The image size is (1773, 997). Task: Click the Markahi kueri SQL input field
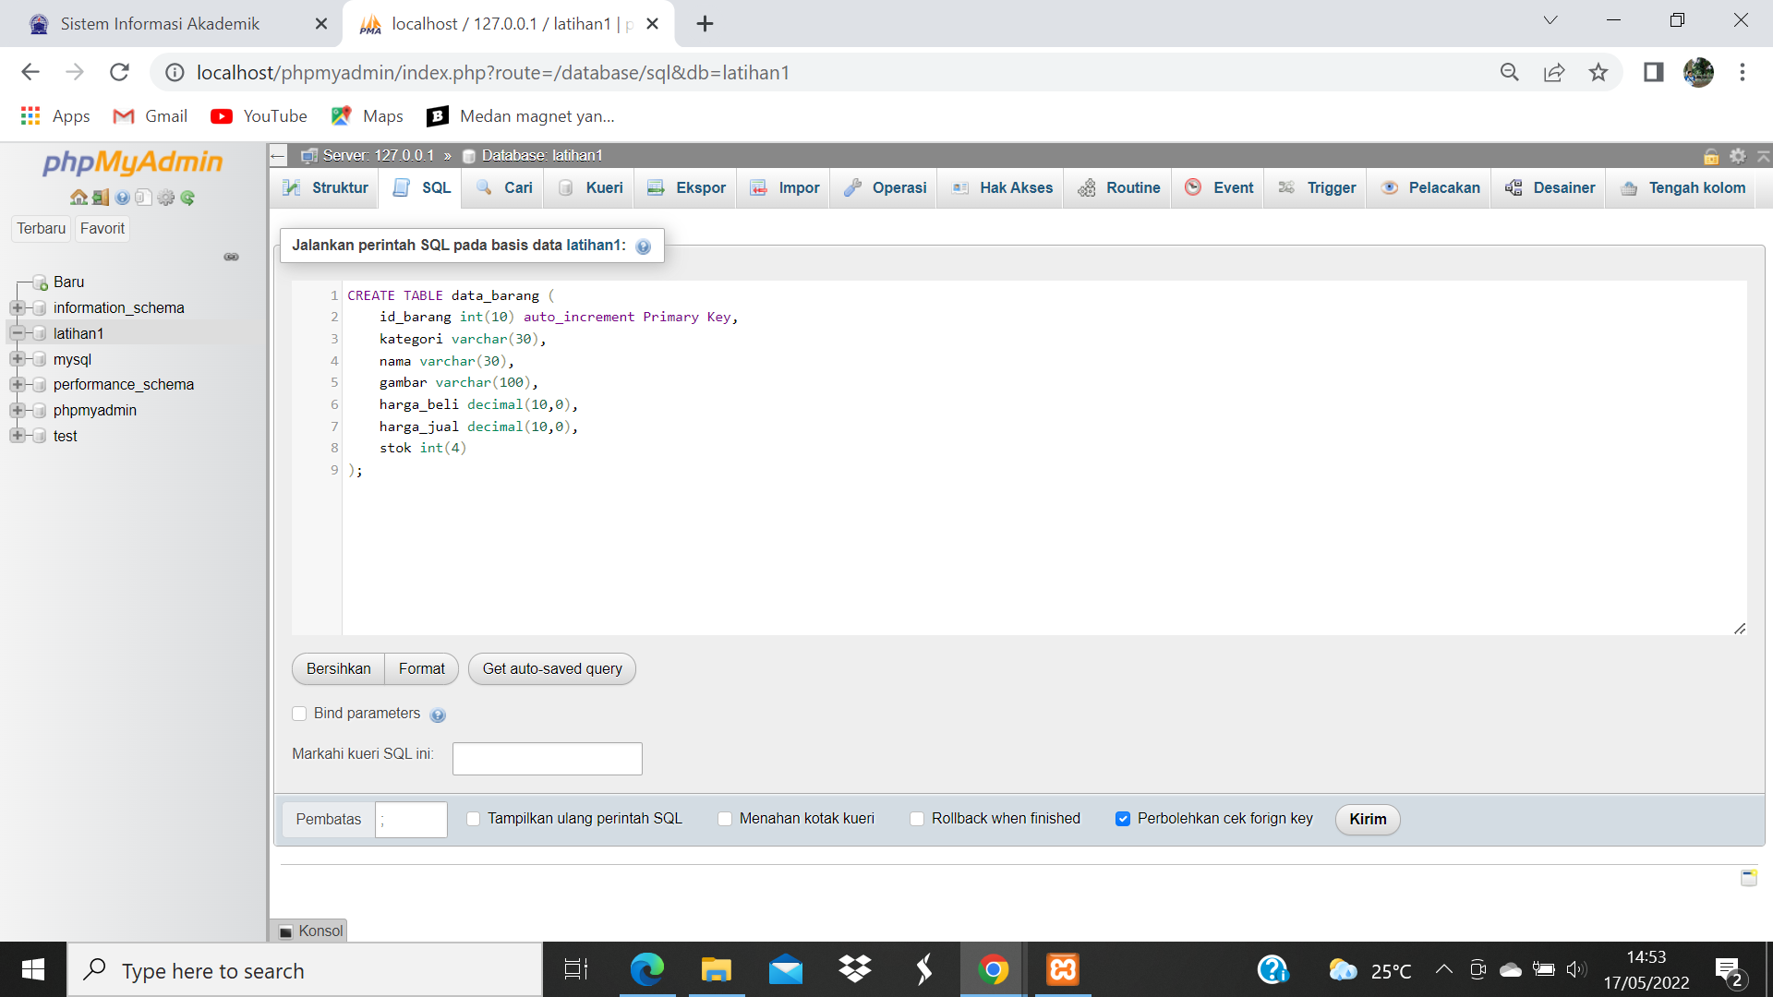click(x=547, y=758)
